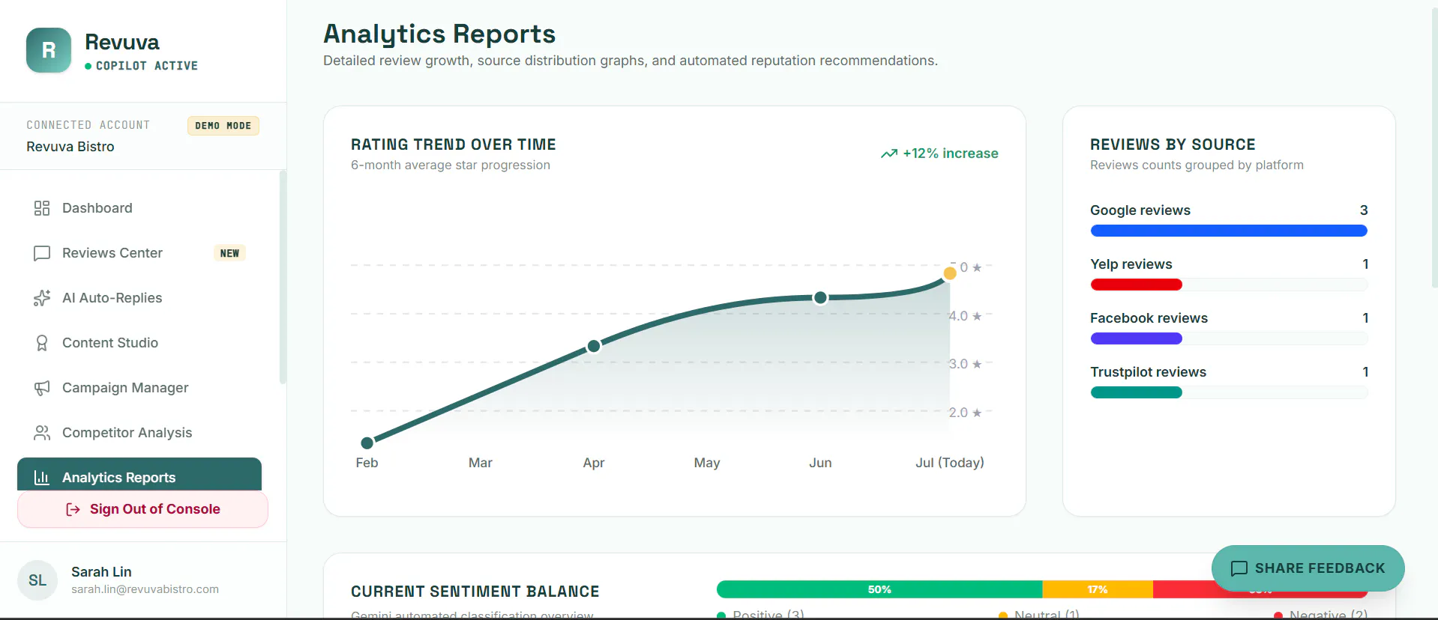The image size is (1438, 620).
Task: Open AI Auto-Replies page
Action: 139,298
